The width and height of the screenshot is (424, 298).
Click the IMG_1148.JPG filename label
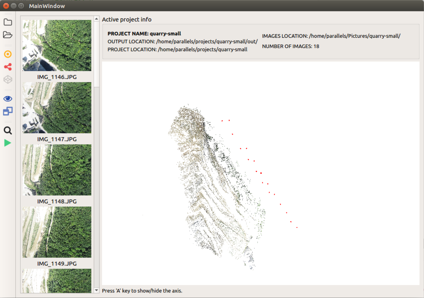click(x=57, y=201)
